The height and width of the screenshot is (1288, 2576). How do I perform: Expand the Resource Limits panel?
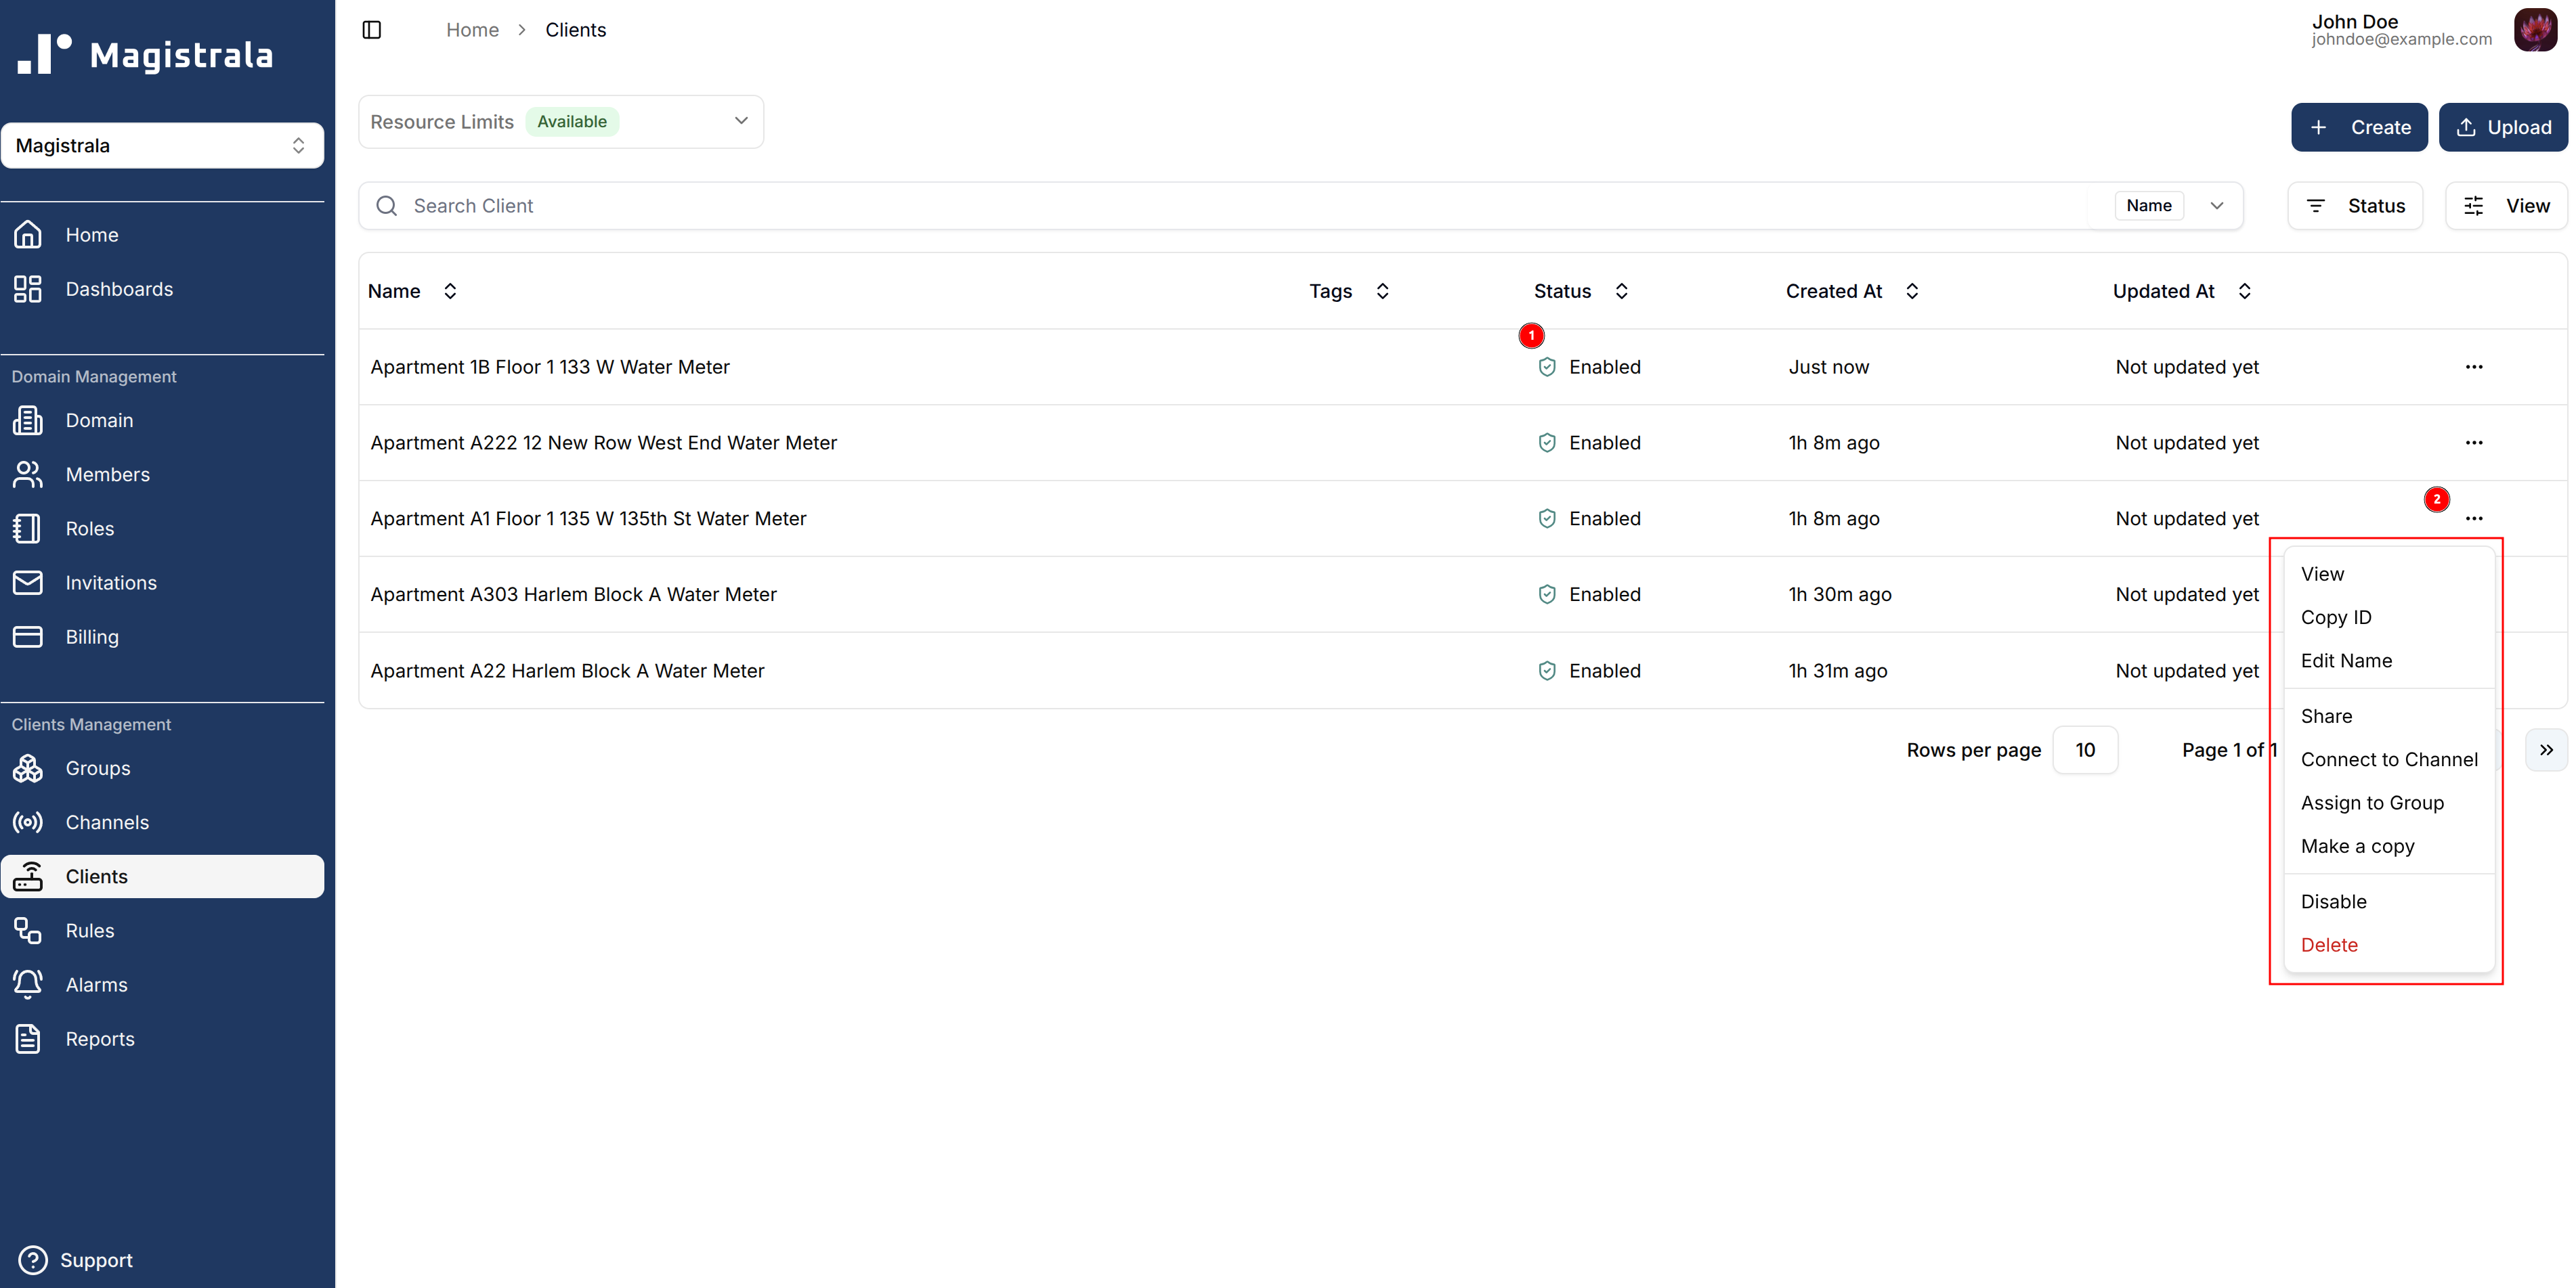coord(741,121)
